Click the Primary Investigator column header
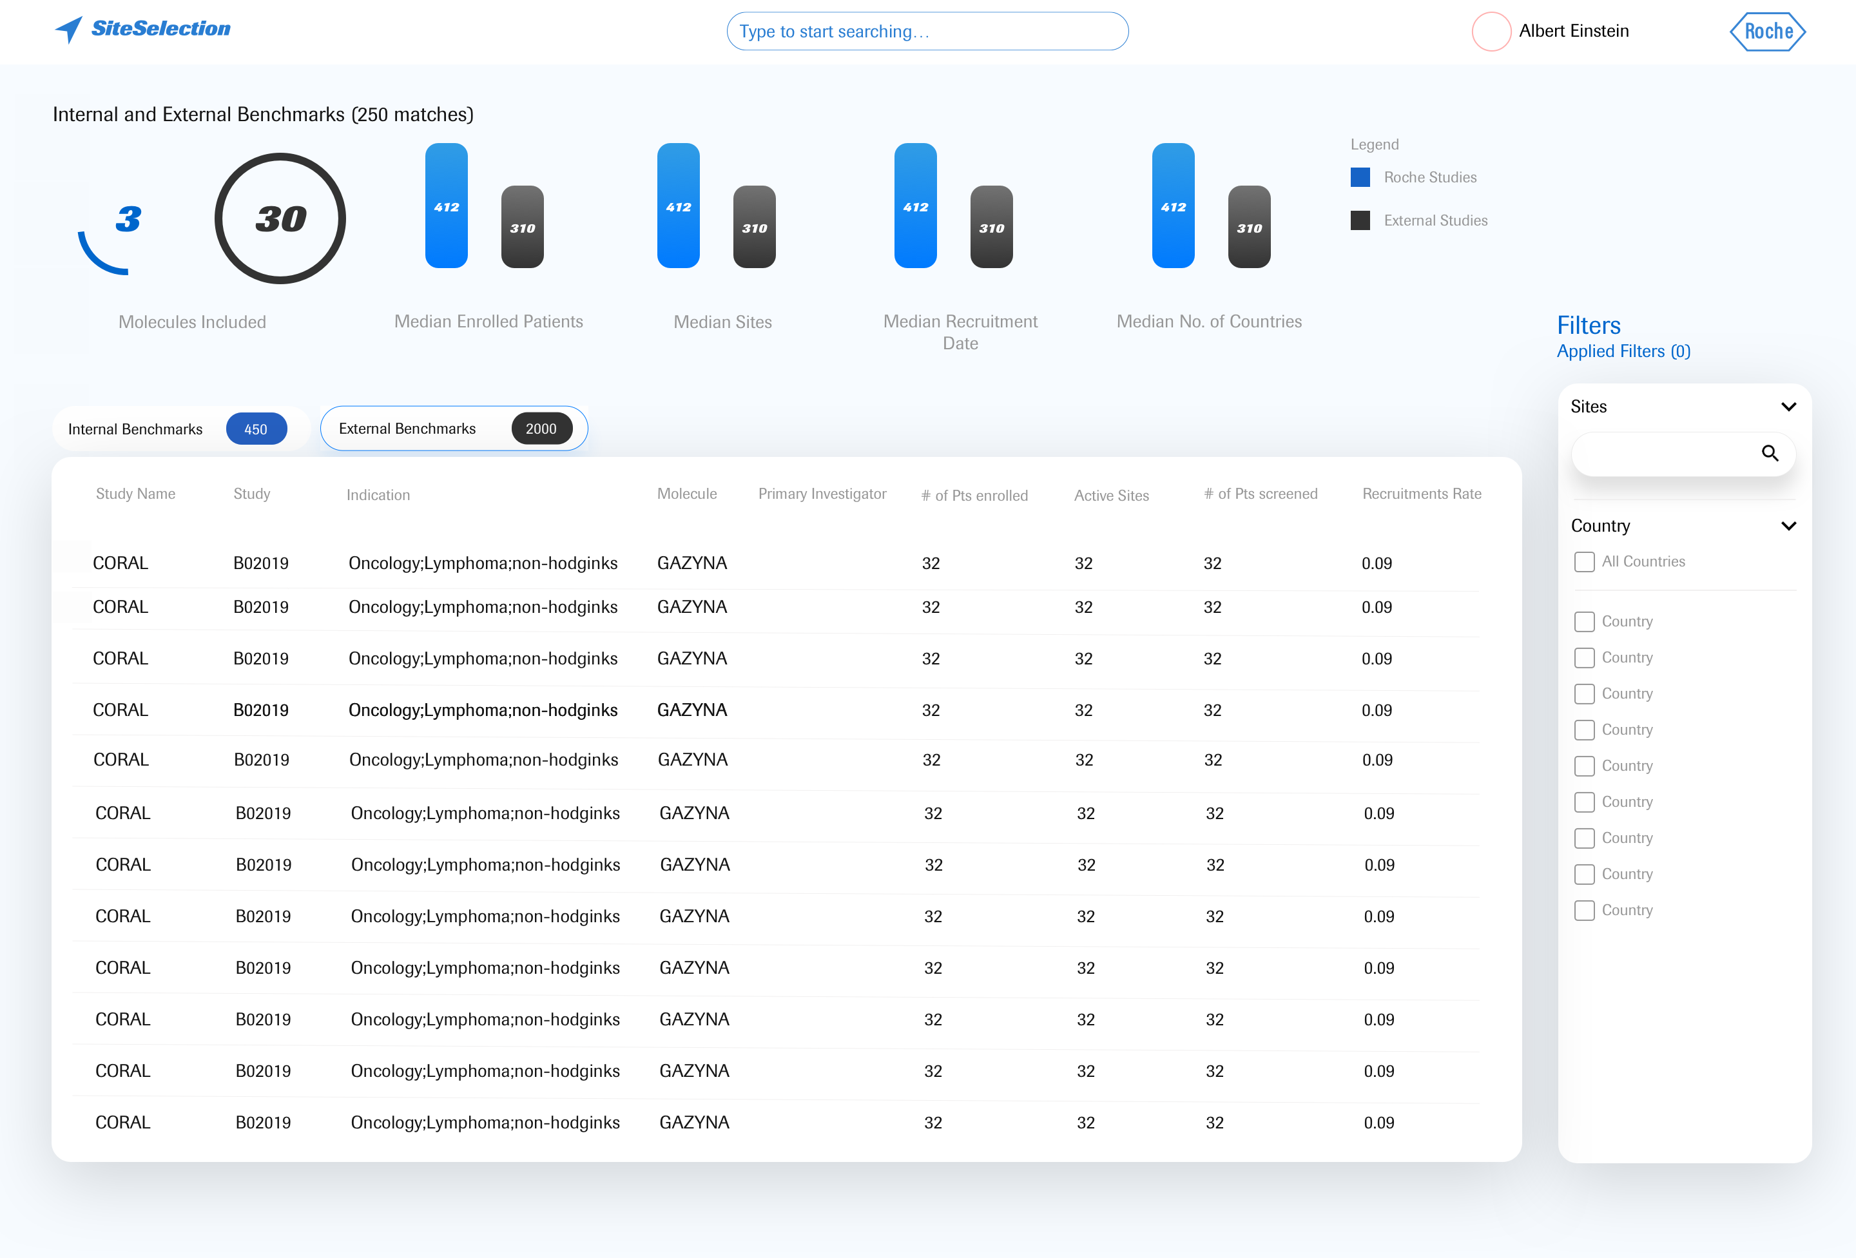Image resolution: width=1856 pixels, height=1258 pixels. click(x=822, y=494)
